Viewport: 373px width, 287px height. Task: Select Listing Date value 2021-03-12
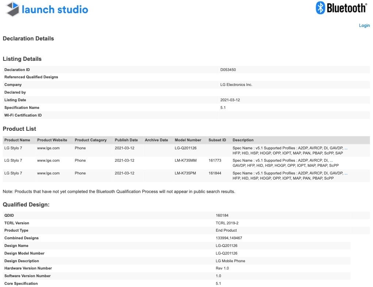(230, 100)
